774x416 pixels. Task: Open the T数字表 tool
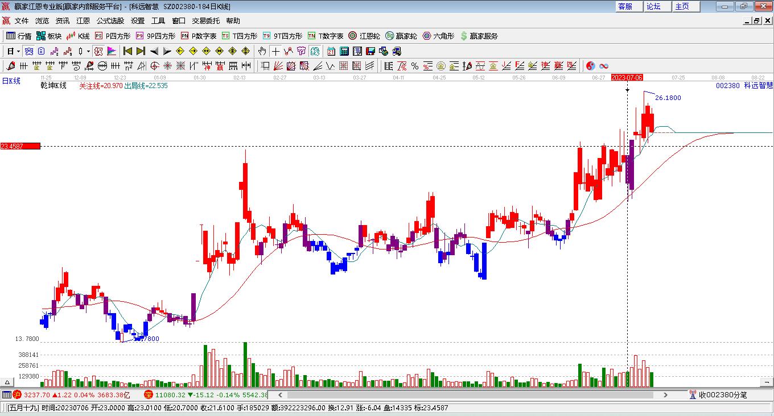pos(326,36)
